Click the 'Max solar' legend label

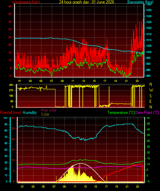click(49, 110)
